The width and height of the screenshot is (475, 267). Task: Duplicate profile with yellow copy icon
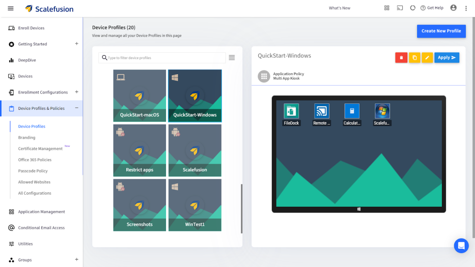[x=414, y=57]
